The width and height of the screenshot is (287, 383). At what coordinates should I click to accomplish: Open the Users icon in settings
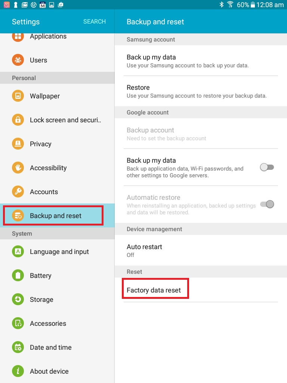point(18,60)
